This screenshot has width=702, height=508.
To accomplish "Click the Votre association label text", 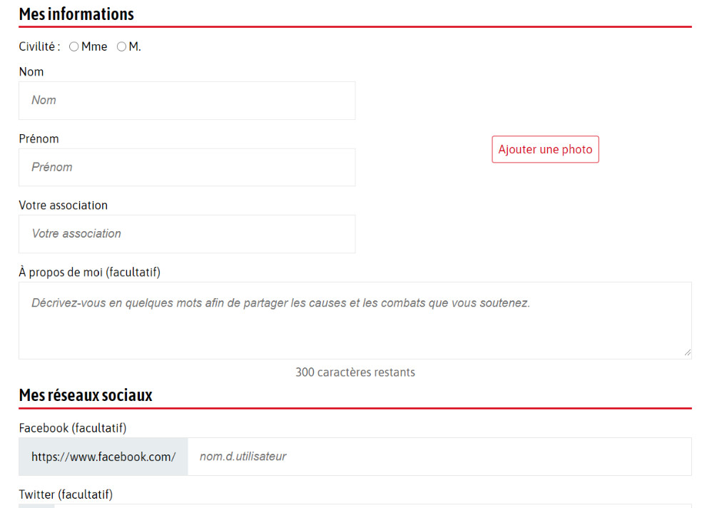I will point(63,205).
